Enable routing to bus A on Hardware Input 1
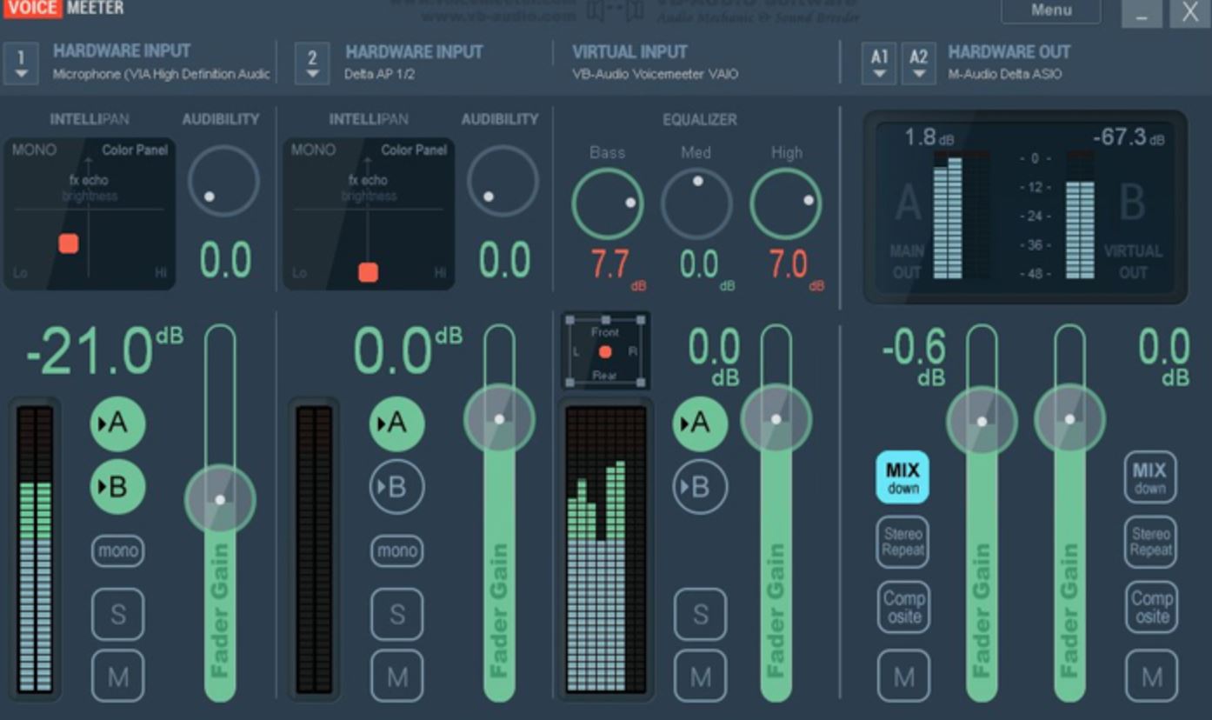Screen dimensions: 1212x720 pyautogui.click(x=117, y=423)
